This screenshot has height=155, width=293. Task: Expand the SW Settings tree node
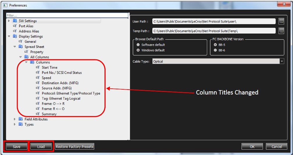tap(9, 21)
